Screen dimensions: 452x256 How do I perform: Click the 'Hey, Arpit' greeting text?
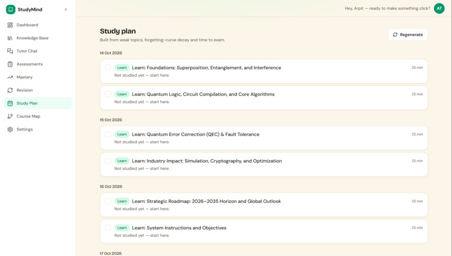click(388, 8)
